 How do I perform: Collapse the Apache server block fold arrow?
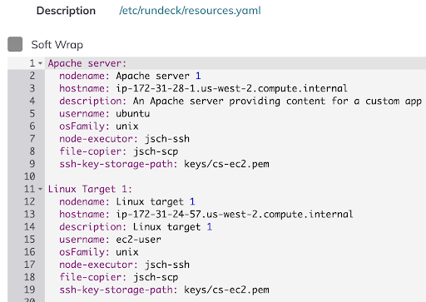pyautogui.click(x=40, y=63)
